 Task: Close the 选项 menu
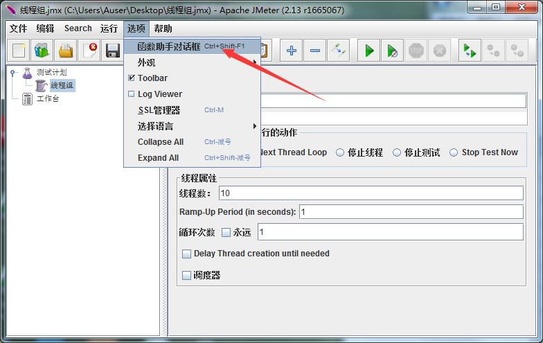[x=136, y=28]
